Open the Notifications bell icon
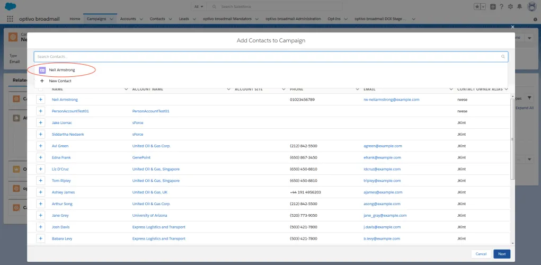This screenshot has width=541, height=265. tap(519, 6)
